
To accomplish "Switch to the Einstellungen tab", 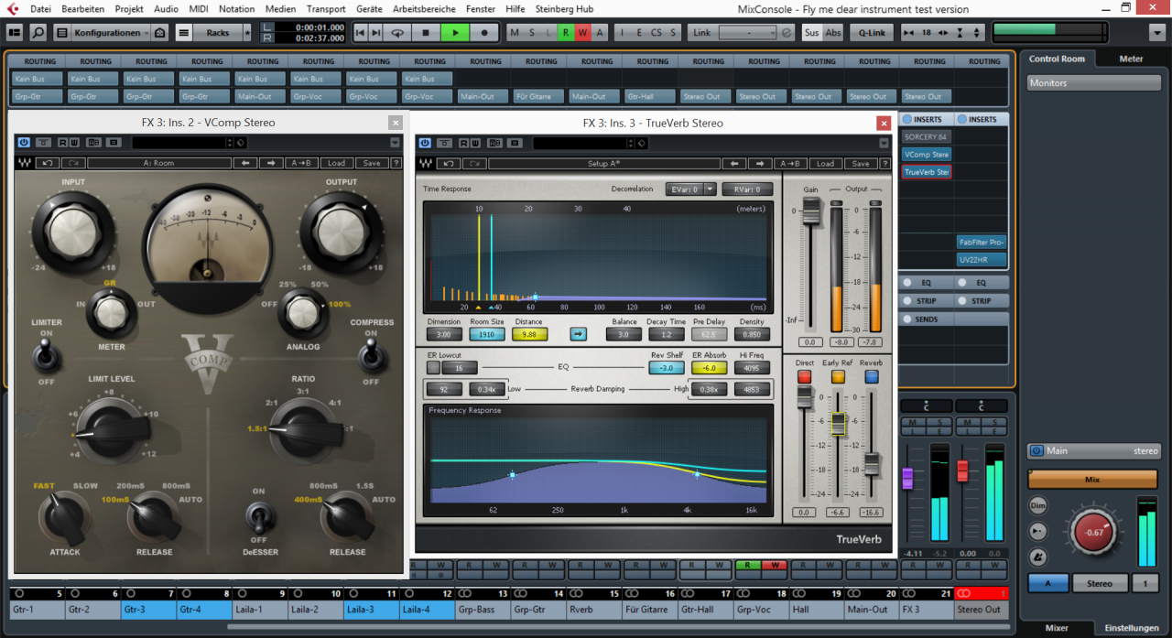I will [x=1132, y=628].
